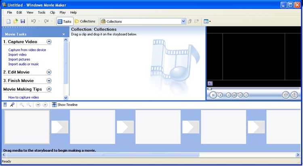Open a project with the folder icon
Viewport: 303px width, 166px height.
click(x=16, y=21)
